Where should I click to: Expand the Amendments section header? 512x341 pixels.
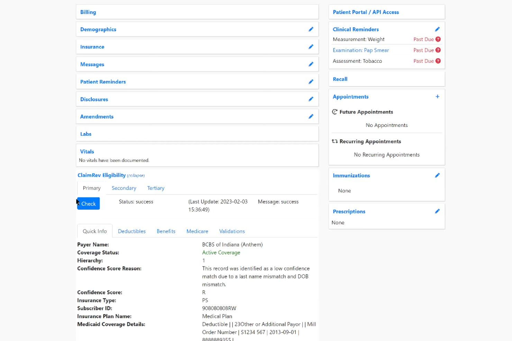97,117
